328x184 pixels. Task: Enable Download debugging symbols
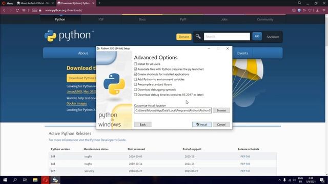coord(155,89)
